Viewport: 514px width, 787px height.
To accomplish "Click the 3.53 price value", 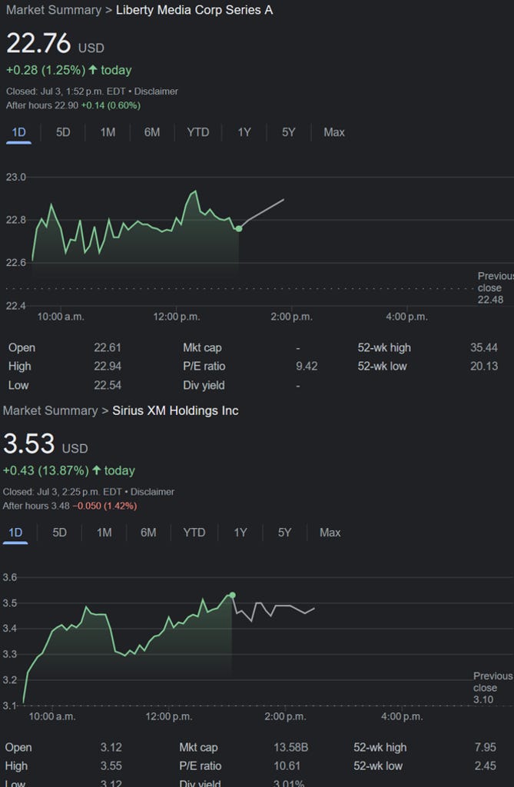I will (28, 443).
